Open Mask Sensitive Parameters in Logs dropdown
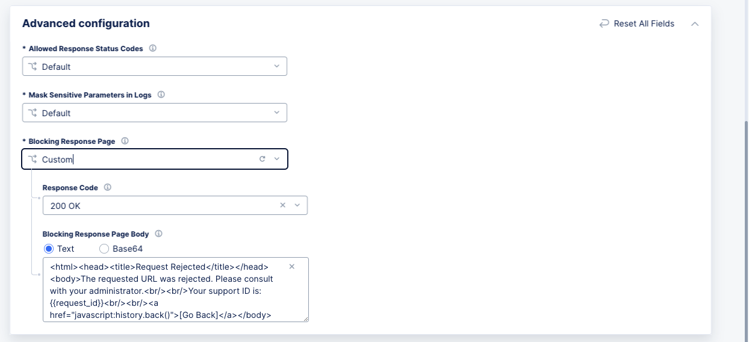Viewport: 749px width, 342px height. (277, 113)
